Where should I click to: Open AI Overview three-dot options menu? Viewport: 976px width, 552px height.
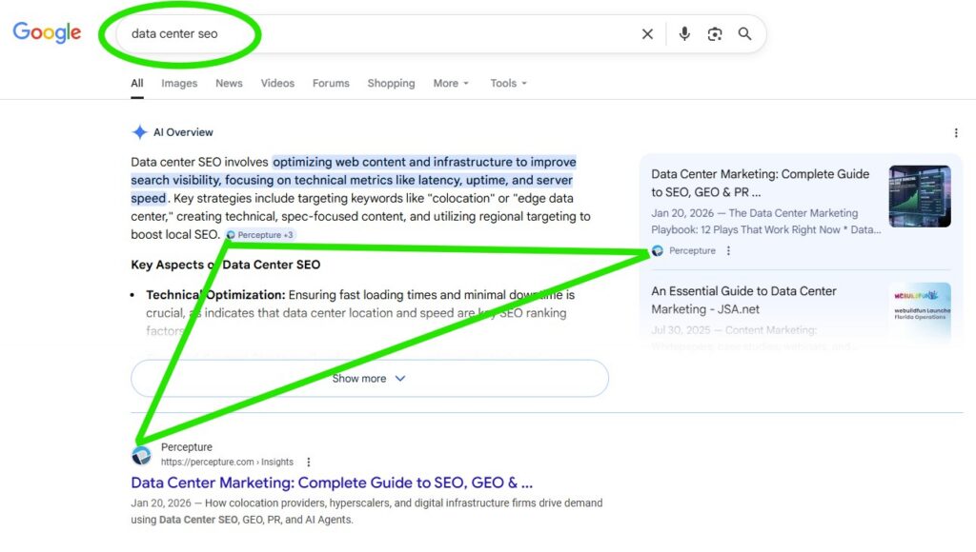click(x=956, y=133)
